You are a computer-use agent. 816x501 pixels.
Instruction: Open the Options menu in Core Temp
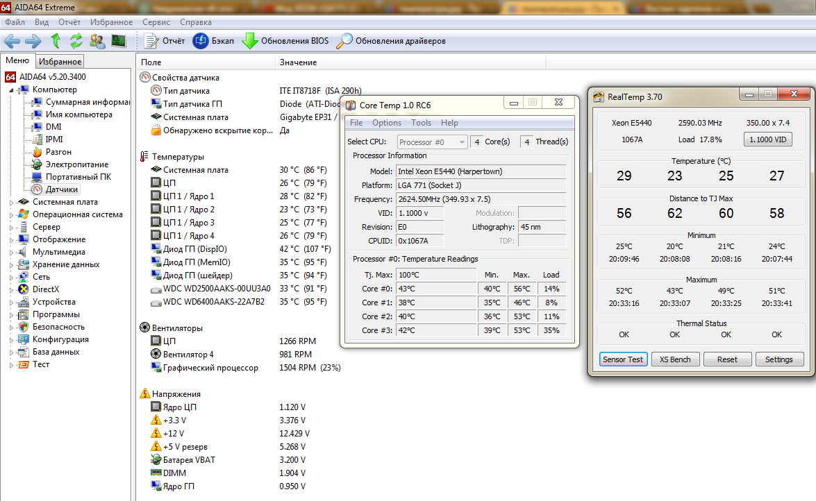(387, 123)
